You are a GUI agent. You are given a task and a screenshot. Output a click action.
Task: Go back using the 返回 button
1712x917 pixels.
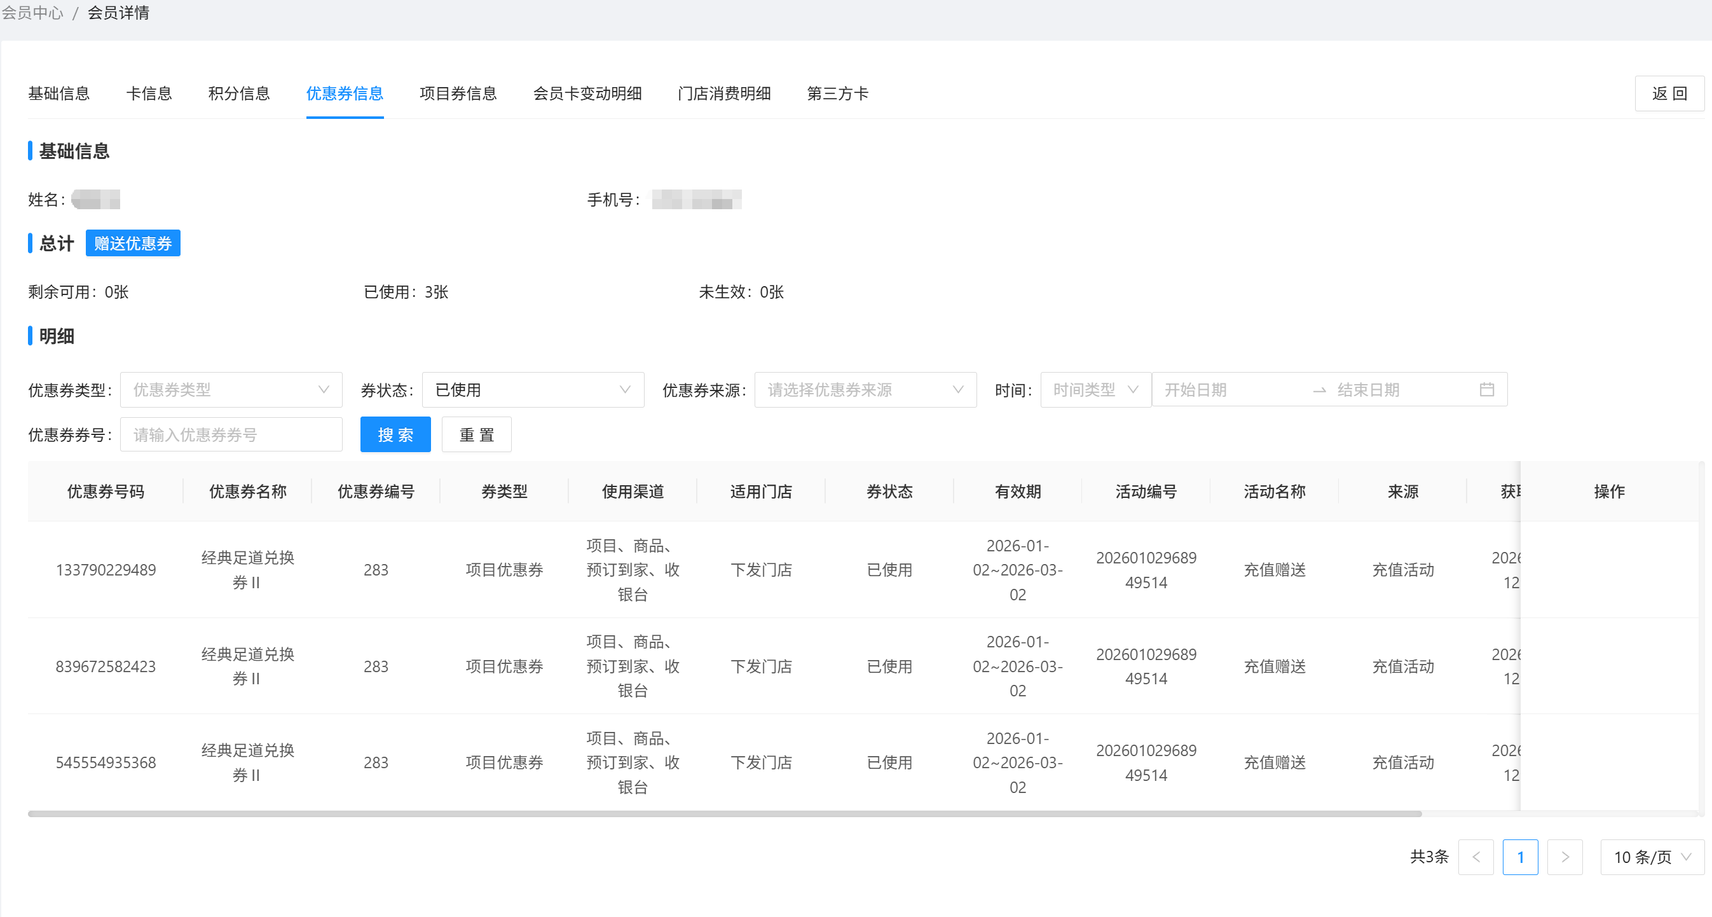point(1669,93)
